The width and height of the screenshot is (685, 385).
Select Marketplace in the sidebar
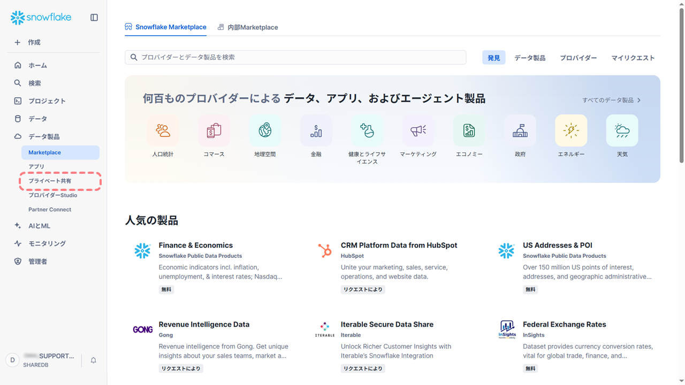tap(60, 152)
